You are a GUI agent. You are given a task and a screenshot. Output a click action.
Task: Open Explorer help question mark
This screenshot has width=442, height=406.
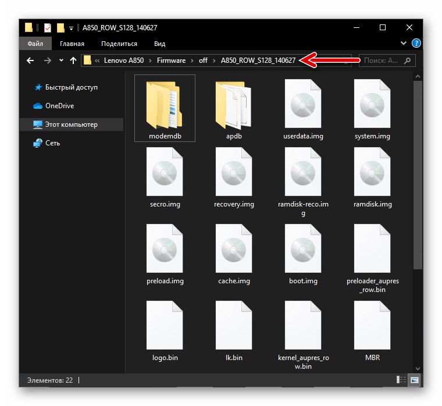coord(416,43)
